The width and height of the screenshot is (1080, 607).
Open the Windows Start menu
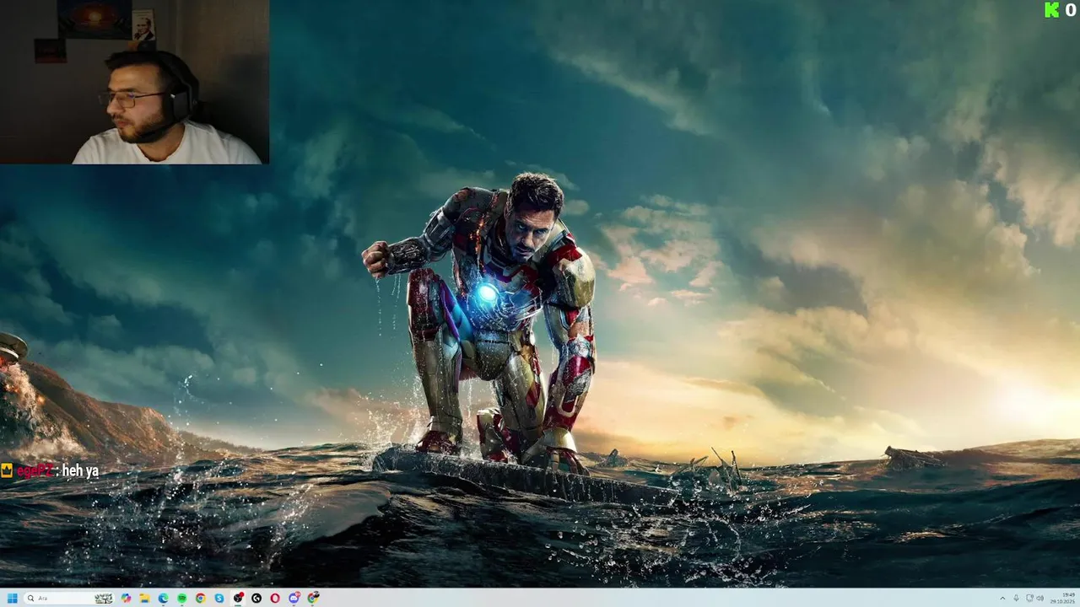click(x=13, y=599)
